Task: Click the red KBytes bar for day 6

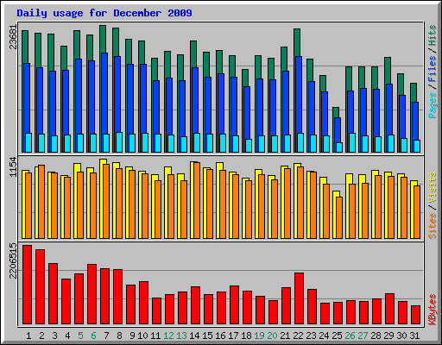Action: point(92,294)
